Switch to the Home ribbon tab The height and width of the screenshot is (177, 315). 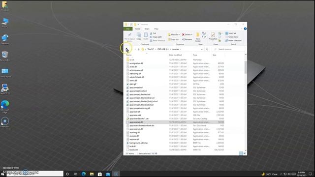point(137,29)
